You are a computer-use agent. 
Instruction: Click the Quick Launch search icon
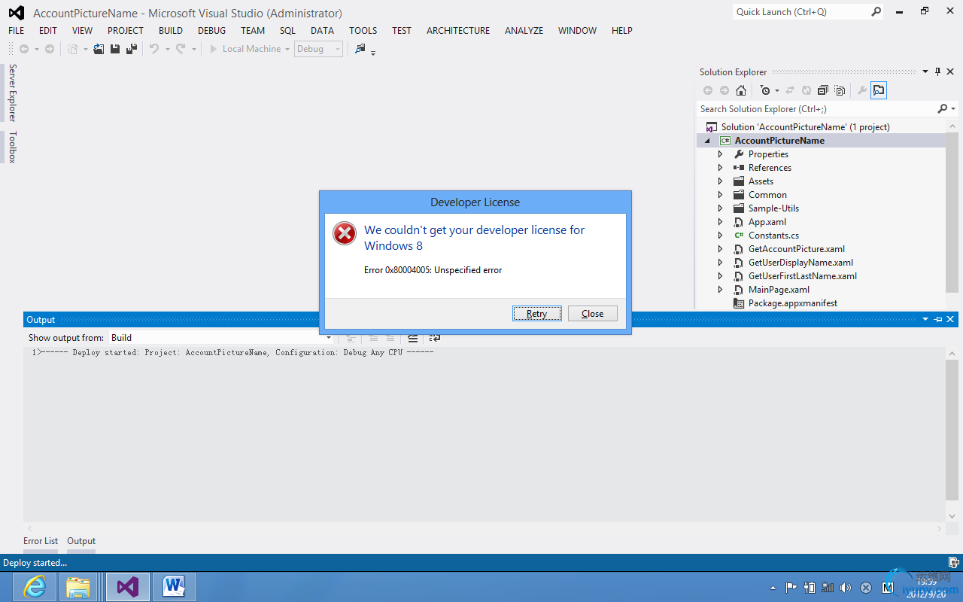876,12
